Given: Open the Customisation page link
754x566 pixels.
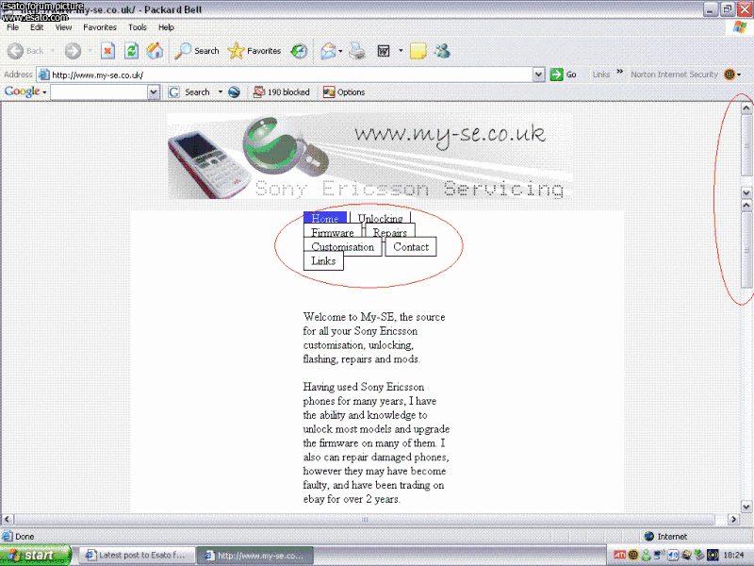Looking at the screenshot, I should (x=342, y=247).
